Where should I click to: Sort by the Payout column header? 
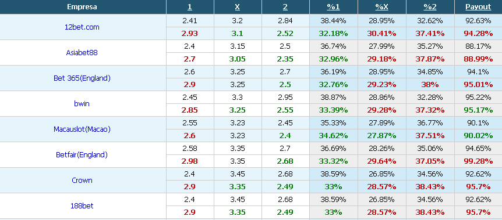[x=478, y=7]
